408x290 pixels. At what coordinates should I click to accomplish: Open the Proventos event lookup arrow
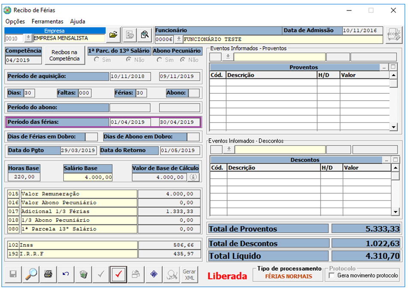point(228,57)
